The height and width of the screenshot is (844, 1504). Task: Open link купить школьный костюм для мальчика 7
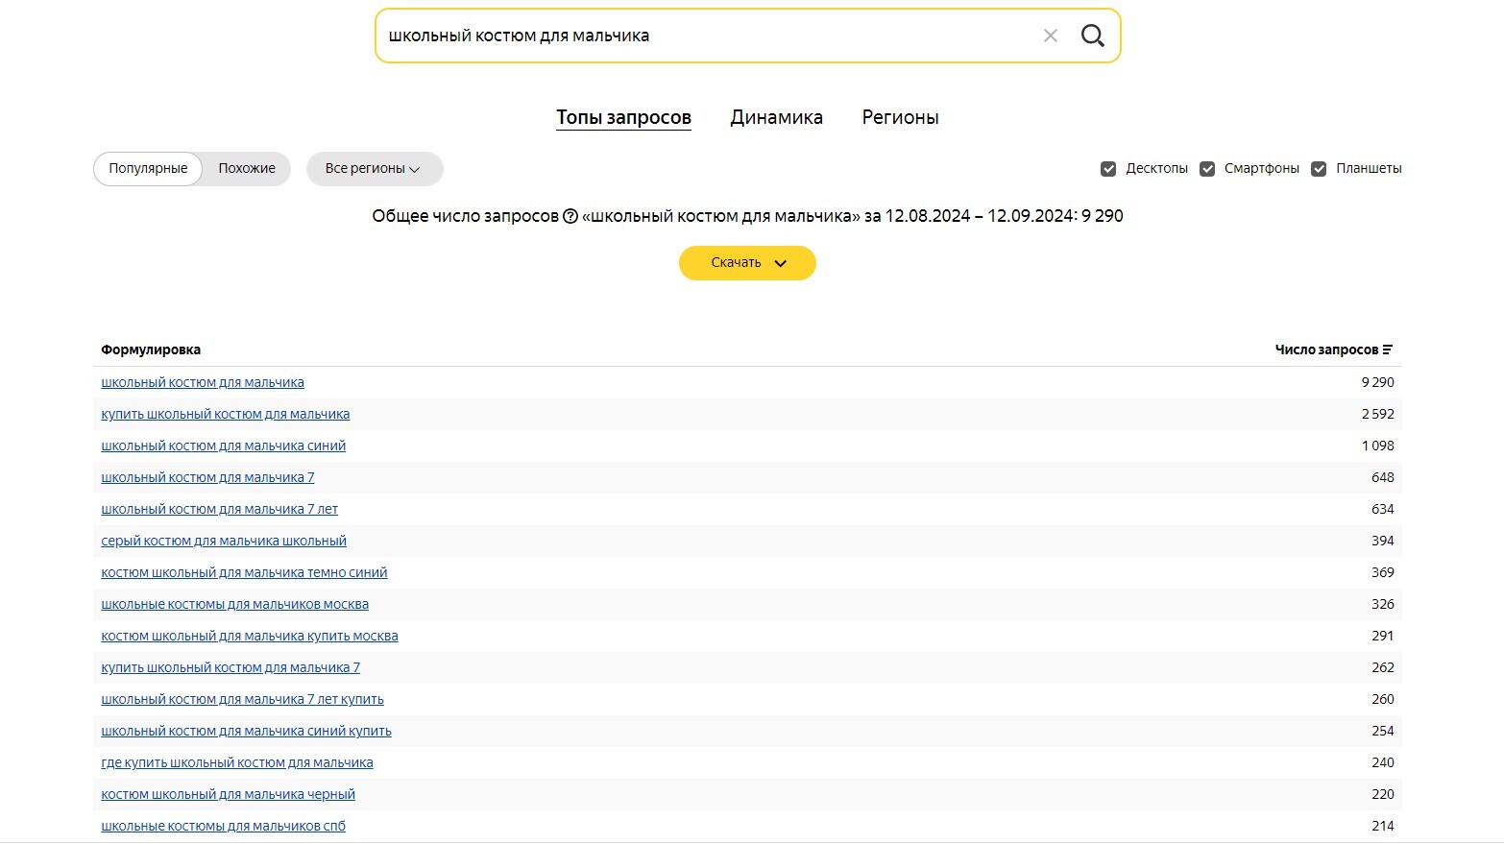(x=230, y=667)
